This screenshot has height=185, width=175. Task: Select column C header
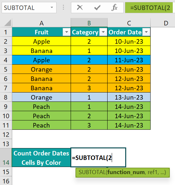129,23
